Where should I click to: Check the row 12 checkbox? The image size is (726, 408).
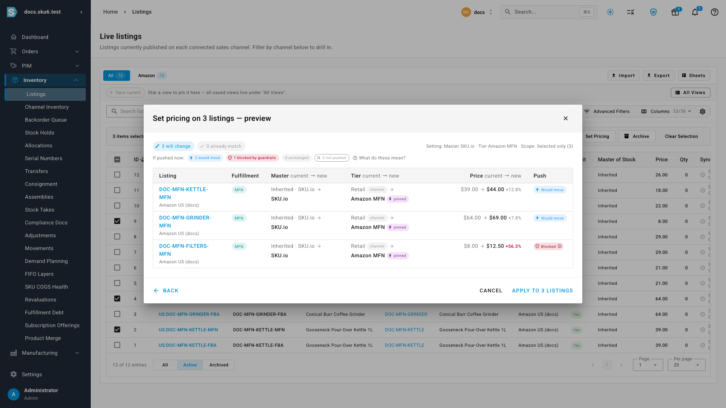(117, 175)
